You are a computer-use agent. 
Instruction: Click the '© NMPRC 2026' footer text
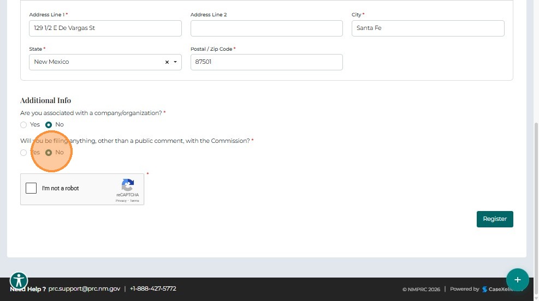pyautogui.click(x=421, y=290)
